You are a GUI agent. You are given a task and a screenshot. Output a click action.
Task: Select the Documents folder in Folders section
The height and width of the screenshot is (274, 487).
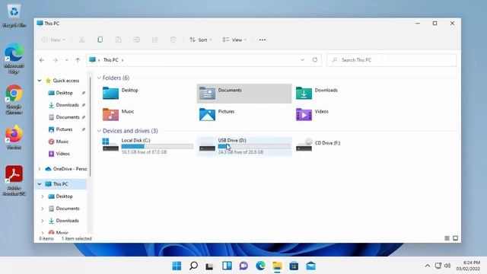click(x=244, y=93)
